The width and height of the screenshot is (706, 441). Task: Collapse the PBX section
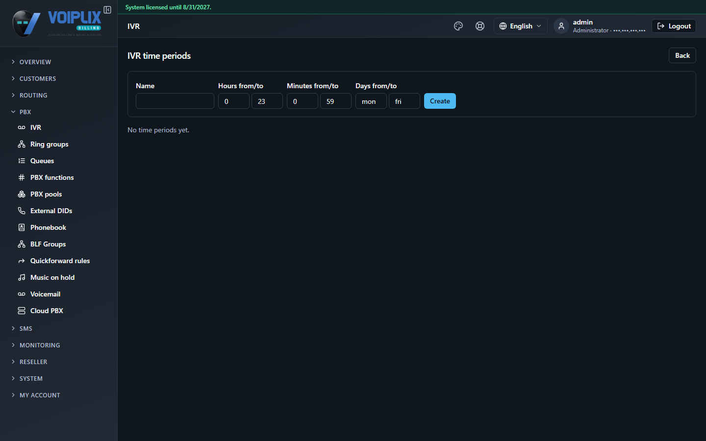(x=59, y=112)
